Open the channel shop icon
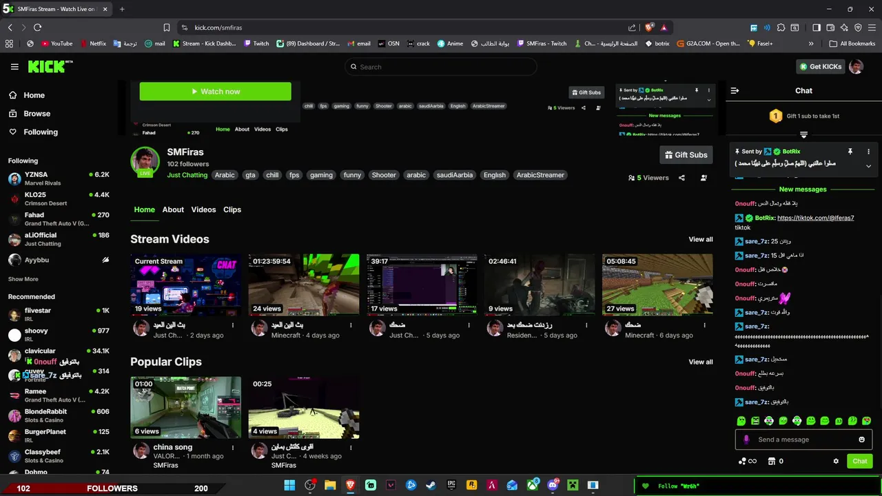Screen dimensions: 882x496 point(772,462)
